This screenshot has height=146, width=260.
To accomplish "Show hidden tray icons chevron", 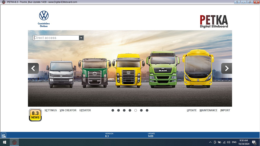I will [210, 142].
